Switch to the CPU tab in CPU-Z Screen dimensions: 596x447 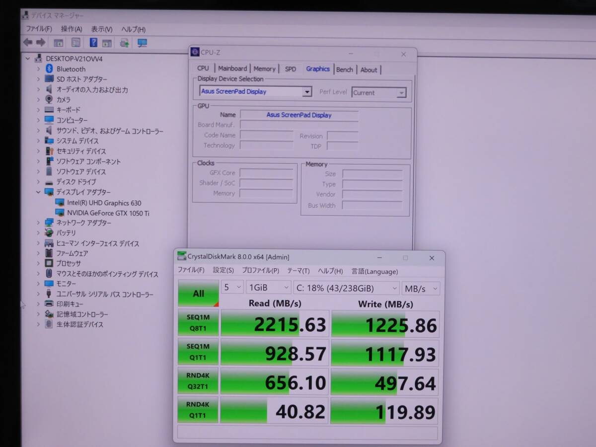pos(203,69)
